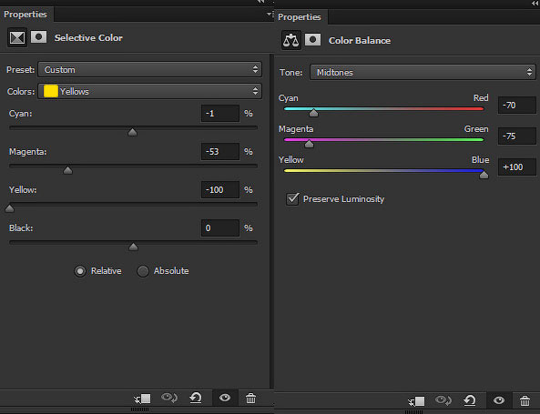Select the Selective Color Properties tab

25,15
